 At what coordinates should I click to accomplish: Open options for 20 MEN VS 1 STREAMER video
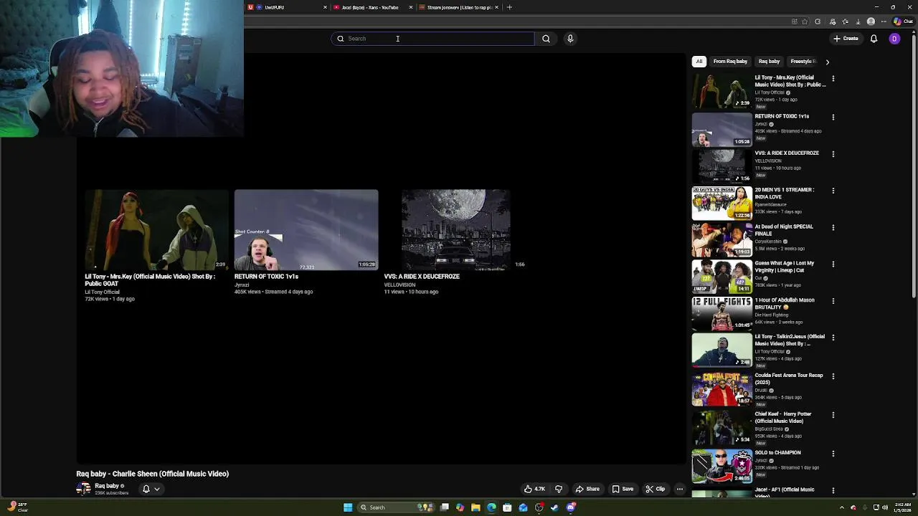833,191
